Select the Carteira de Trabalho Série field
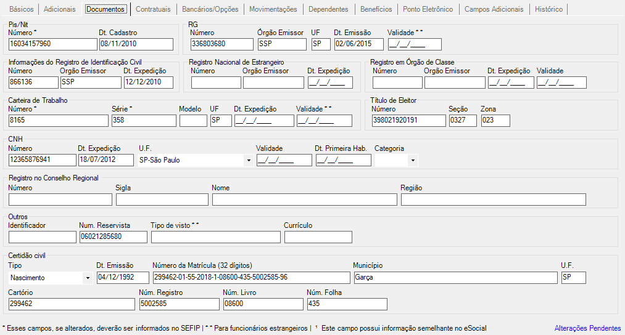Viewport: 625px width, 335px height. (144, 121)
